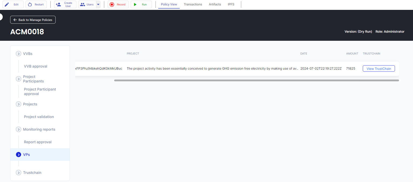Click the View TrustChain button

tap(379, 69)
